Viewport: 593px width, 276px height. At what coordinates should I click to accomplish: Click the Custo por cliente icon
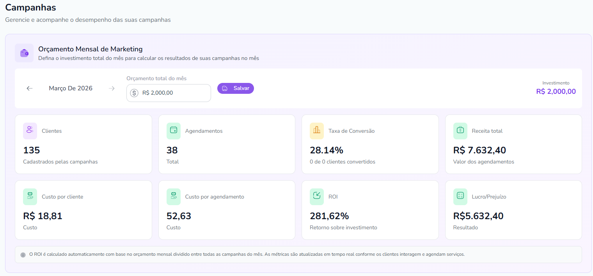click(30, 197)
